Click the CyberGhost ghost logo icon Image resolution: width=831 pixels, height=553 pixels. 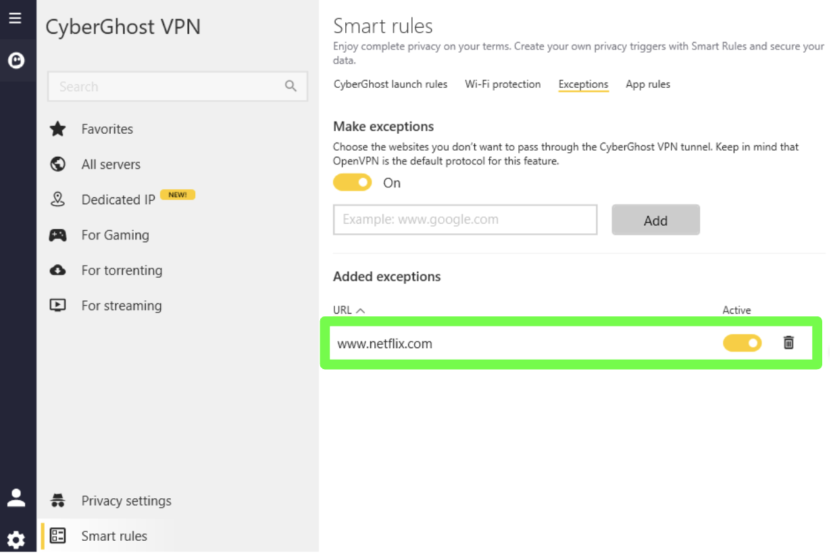pyautogui.click(x=15, y=61)
